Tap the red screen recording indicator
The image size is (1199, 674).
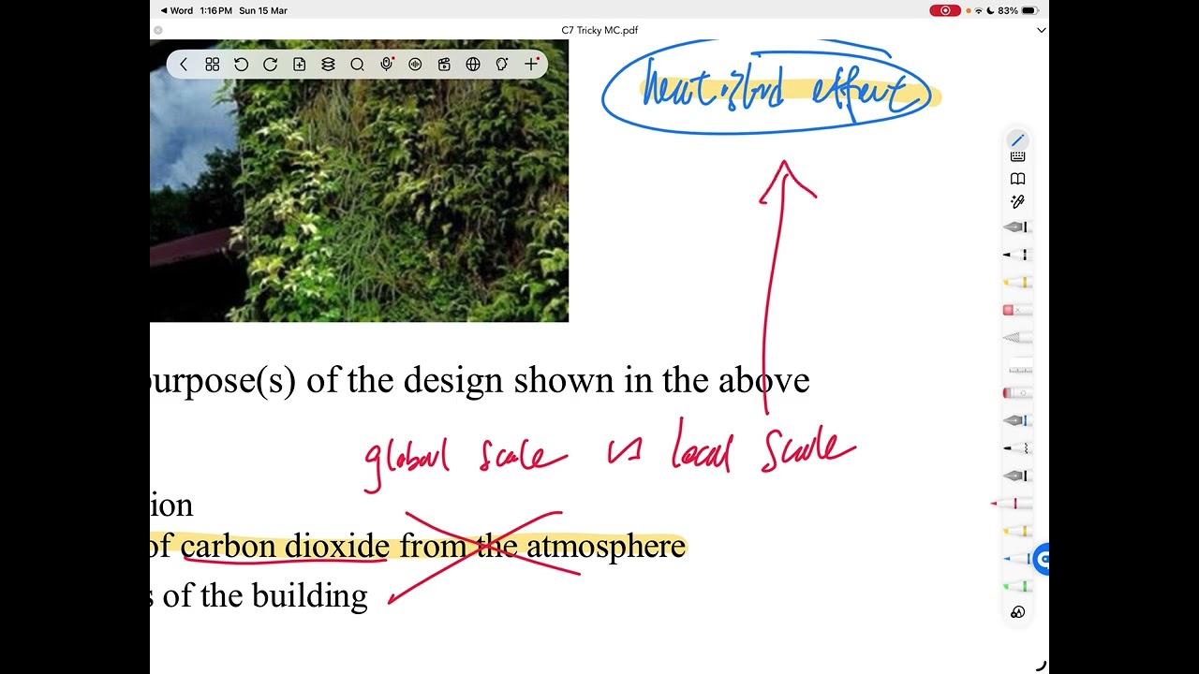pyautogui.click(x=944, y=10)
